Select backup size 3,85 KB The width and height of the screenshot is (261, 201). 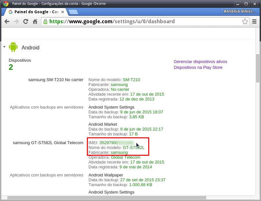coord(137,117)
